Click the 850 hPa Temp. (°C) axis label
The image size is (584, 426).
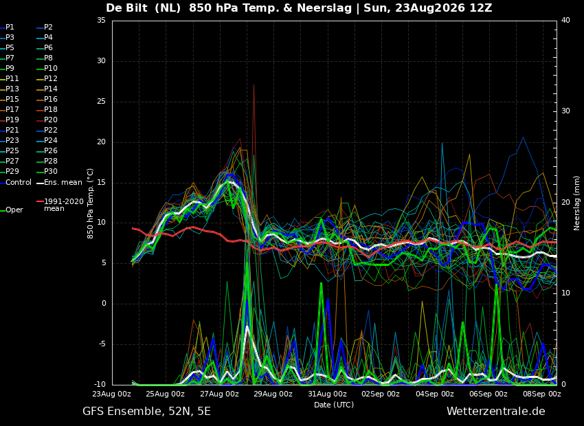tap(90, 203)
